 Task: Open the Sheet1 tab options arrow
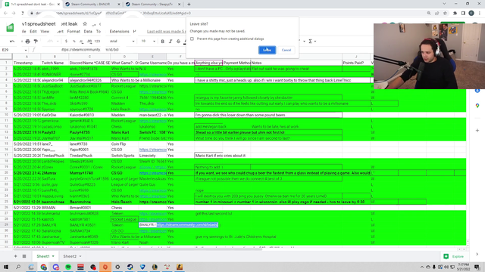tap(53, 256)
